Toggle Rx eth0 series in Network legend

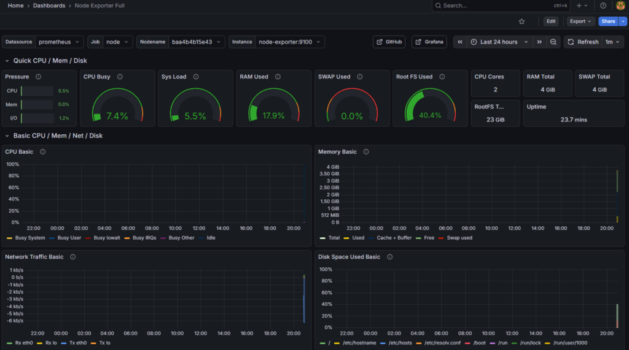coord(25,343)
